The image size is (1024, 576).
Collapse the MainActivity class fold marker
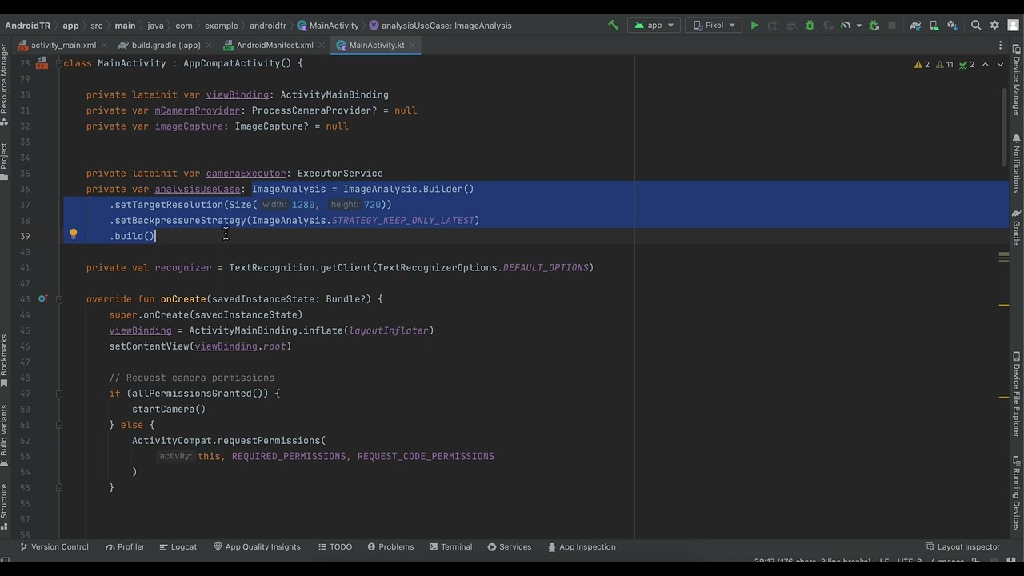click(x=59, y=63)
